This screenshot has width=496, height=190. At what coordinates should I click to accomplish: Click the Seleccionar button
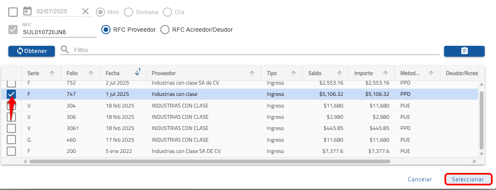tap(468, 179)
